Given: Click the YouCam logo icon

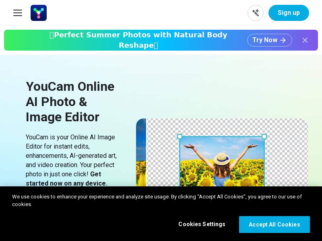Looking at the screenshot, I should [39, 13].
